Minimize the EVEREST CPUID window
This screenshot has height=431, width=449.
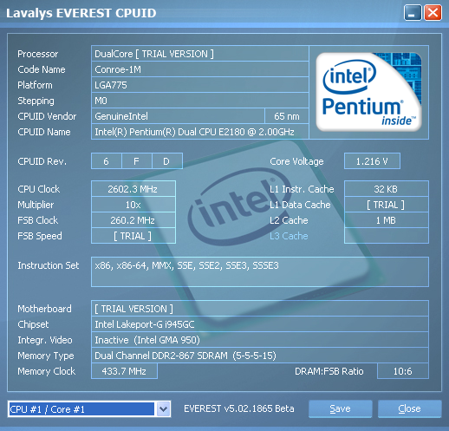tap(413, 13)
